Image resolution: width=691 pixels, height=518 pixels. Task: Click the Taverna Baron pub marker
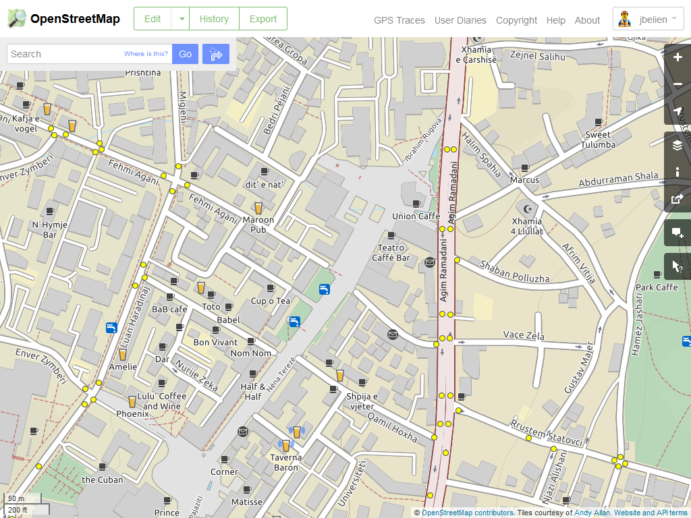point(286,445)
